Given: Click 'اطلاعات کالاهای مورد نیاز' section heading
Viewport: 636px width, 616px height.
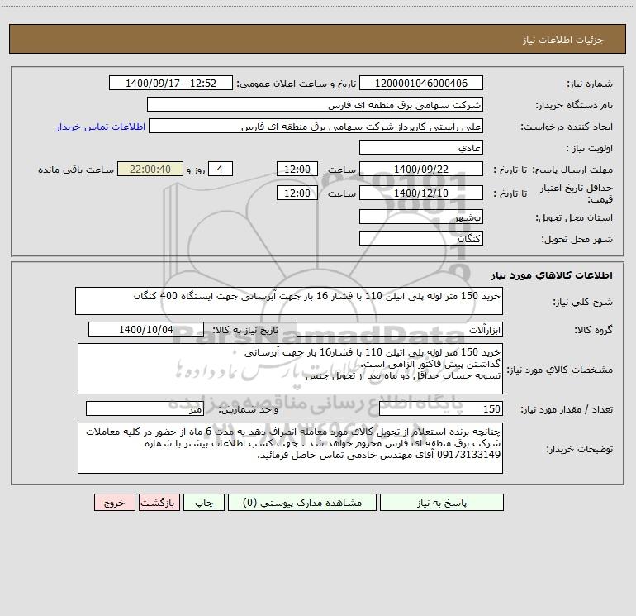Looking at the screenshot, I should pyautogui.click(x=551, y=275).
